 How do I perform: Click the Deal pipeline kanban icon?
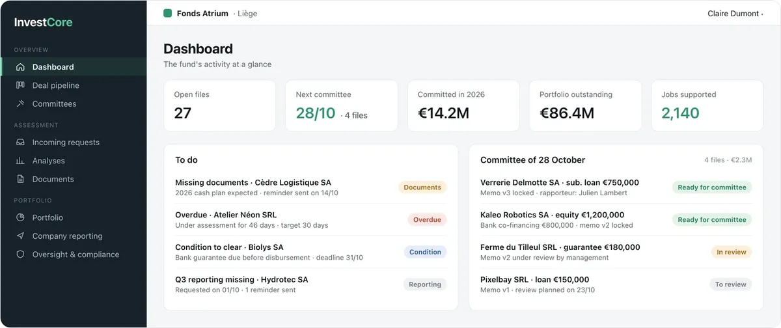click(20, 85)
